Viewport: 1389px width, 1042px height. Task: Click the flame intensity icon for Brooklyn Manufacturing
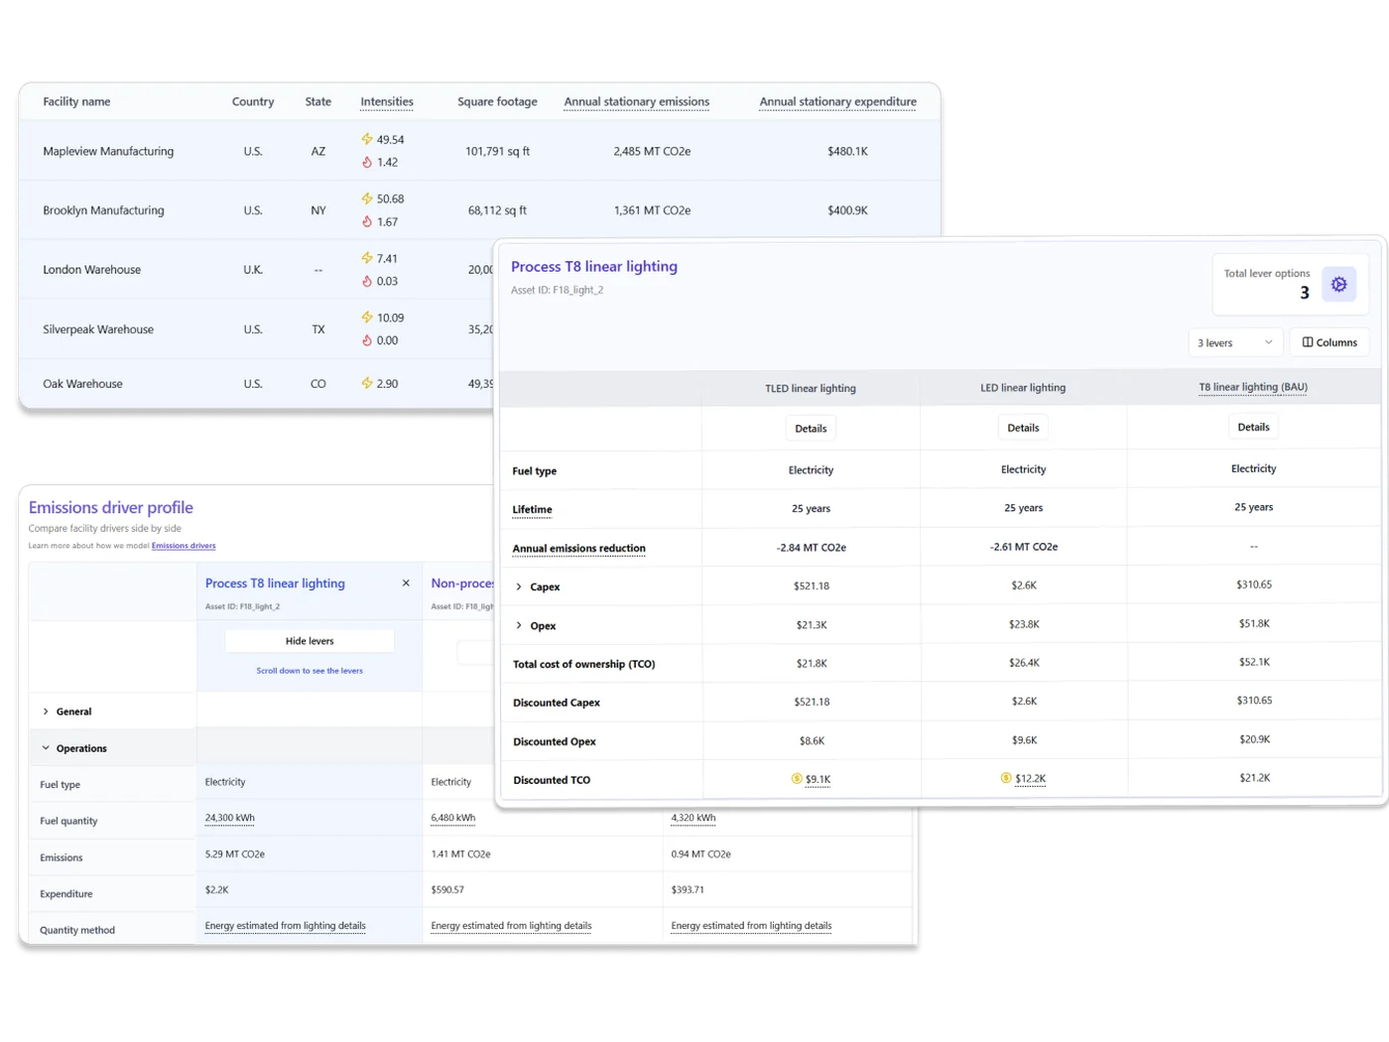(365, 221)
